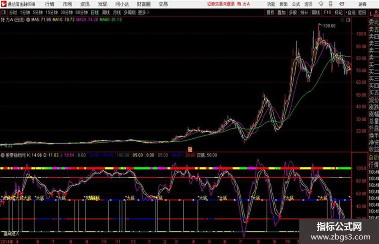Open the 发现 menu

(103, 4)
